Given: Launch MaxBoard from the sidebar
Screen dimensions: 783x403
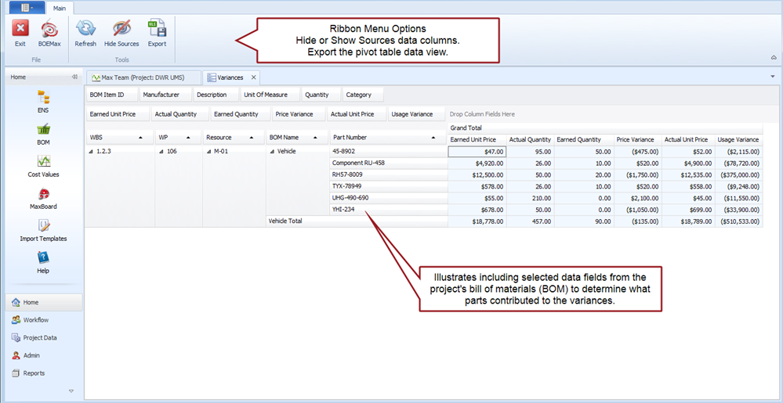Looking at the screenshot, I should [x=43, y=195].
